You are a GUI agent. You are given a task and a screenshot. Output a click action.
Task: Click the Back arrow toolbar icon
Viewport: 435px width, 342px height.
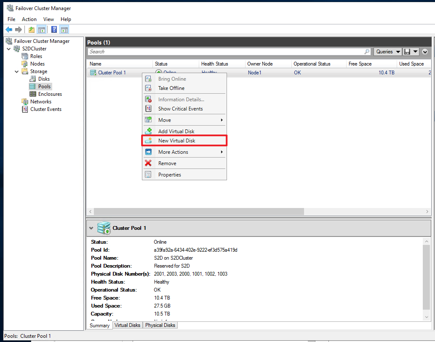tap(9, 29)
